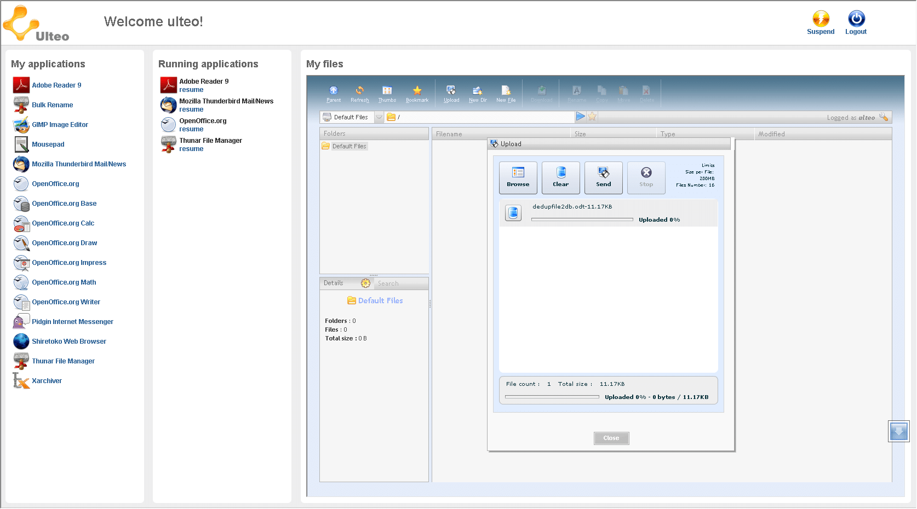Screen dimensions: 917x509
Task: Create a New File
Action: 506,94
